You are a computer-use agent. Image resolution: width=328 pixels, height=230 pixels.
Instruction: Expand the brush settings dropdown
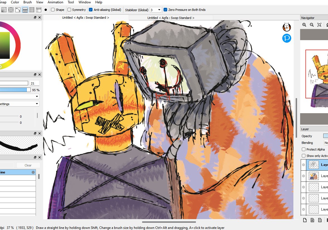20,104
